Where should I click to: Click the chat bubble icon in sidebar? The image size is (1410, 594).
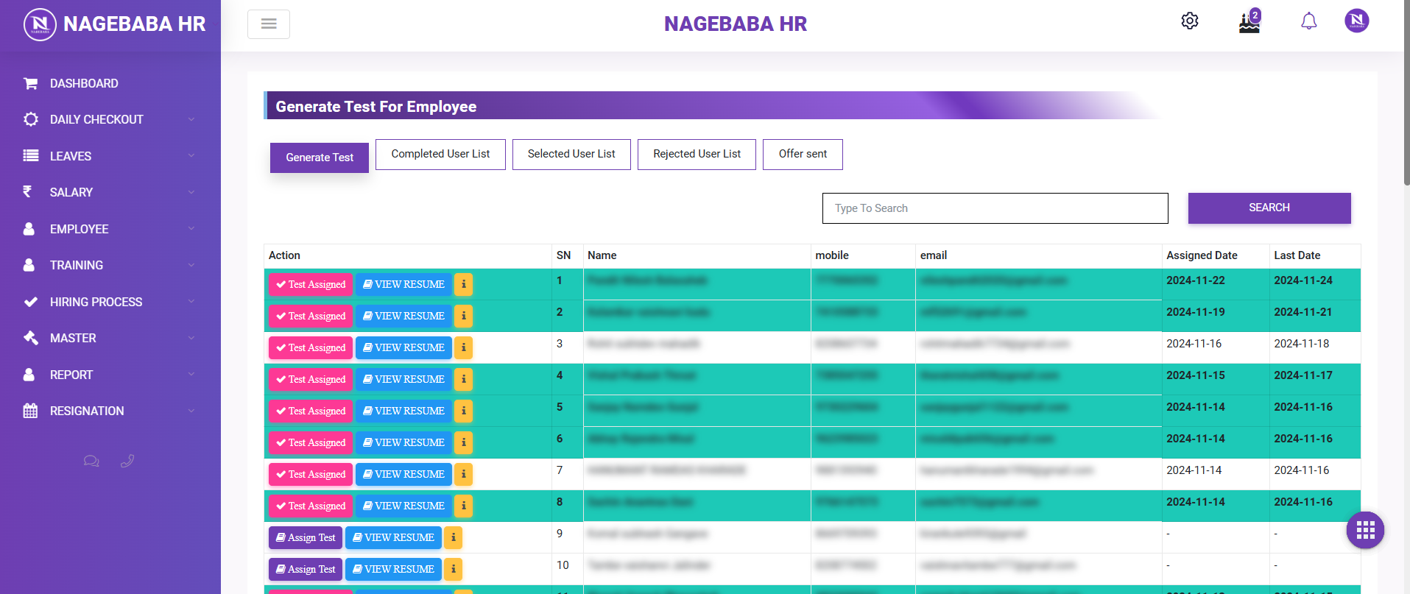[91, 462]
